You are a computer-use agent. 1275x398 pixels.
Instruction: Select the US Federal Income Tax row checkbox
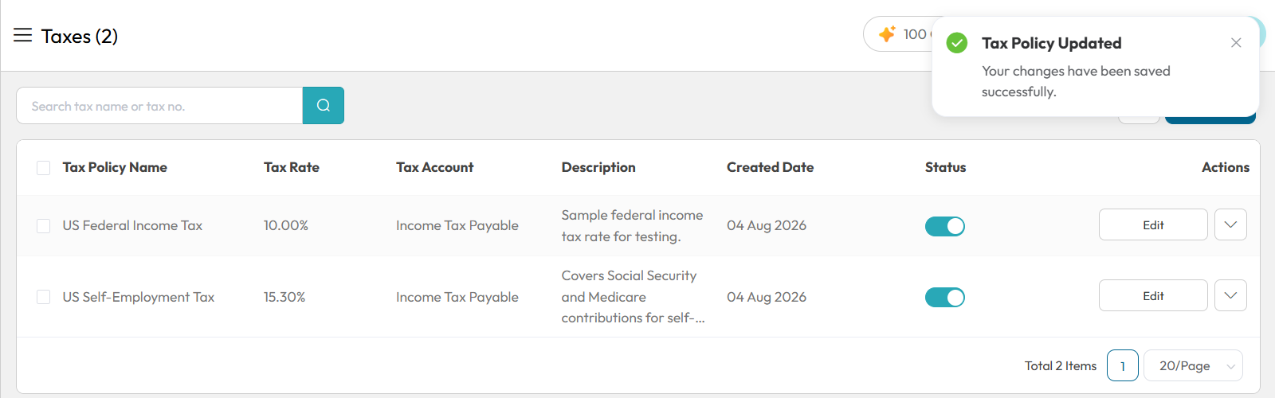click(x=44, y=226)
